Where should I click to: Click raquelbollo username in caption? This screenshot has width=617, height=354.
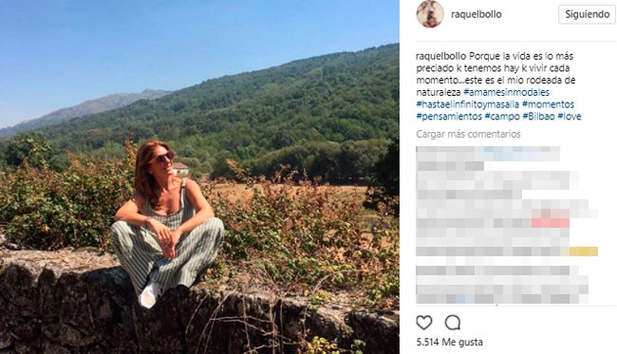441,56
